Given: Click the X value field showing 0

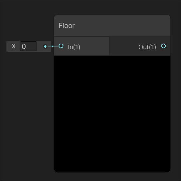Looking at the screenshot, I should [28, 46].
